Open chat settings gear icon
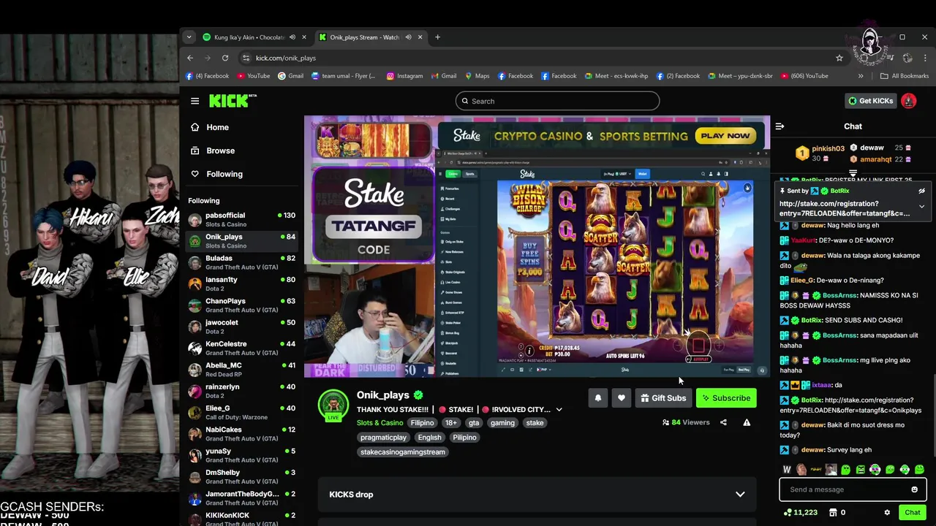The height and width of the screenshot is (526, 936). point(887,512)
